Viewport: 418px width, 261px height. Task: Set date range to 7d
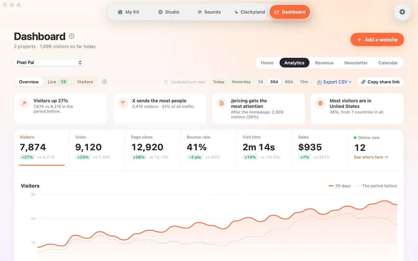pyautogui.click(x=261, y=82)
